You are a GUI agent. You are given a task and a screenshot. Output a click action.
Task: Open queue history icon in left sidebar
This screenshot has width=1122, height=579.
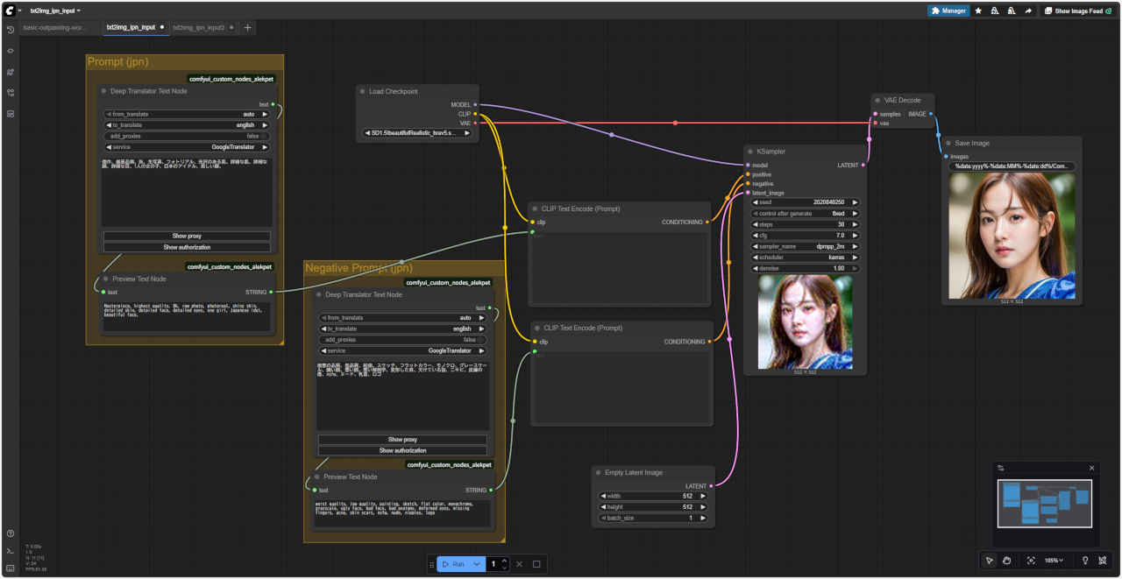11,30
